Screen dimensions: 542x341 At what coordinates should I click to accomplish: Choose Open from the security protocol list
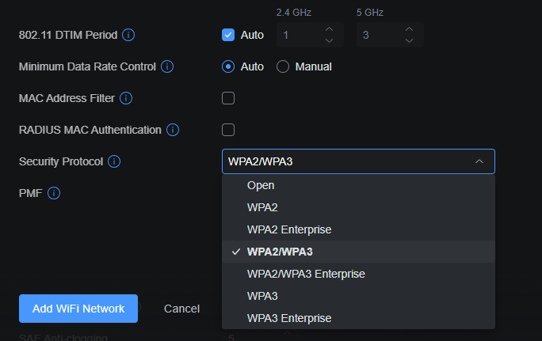261,185
